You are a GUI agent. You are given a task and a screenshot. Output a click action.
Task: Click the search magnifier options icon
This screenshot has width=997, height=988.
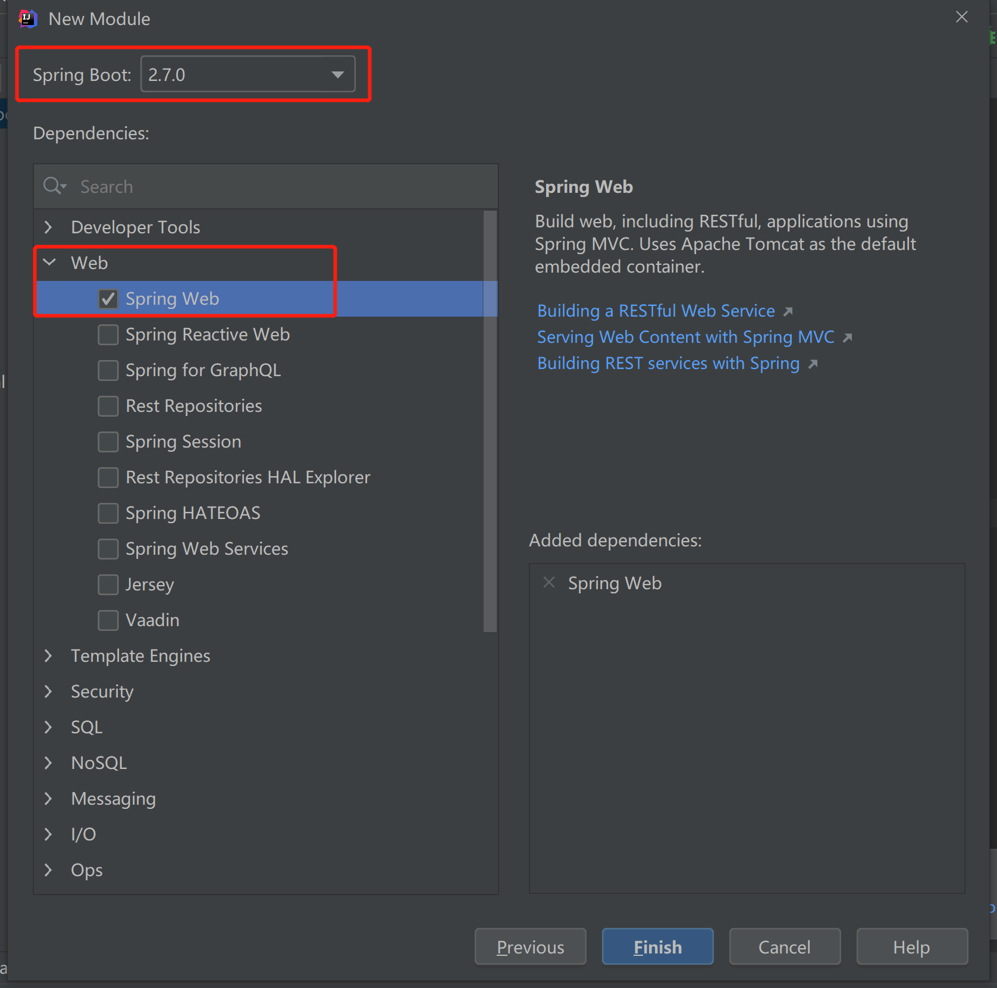point(55,186)
